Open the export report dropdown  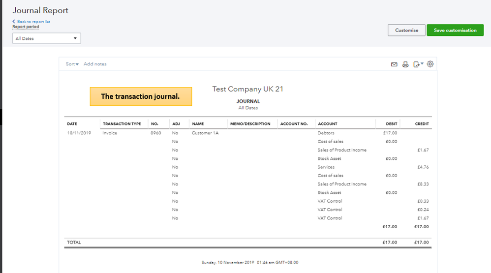coord(418,64)
